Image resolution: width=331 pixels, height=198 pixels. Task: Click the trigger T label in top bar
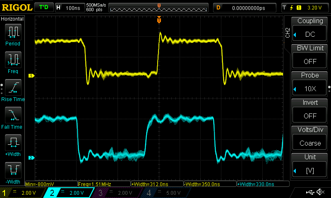tap(284, 8)
